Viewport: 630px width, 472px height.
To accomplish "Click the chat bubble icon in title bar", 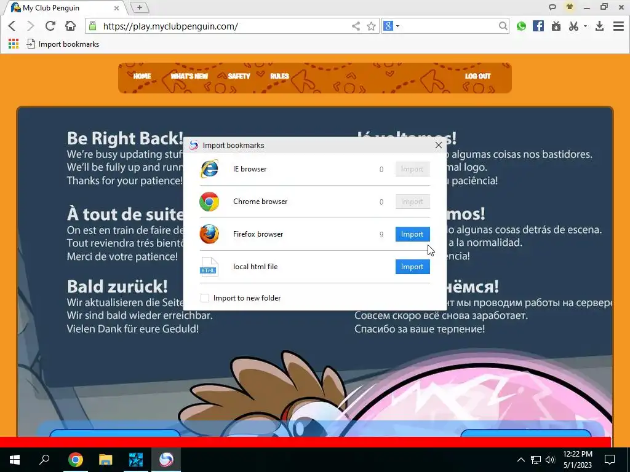I will point(552,7).
